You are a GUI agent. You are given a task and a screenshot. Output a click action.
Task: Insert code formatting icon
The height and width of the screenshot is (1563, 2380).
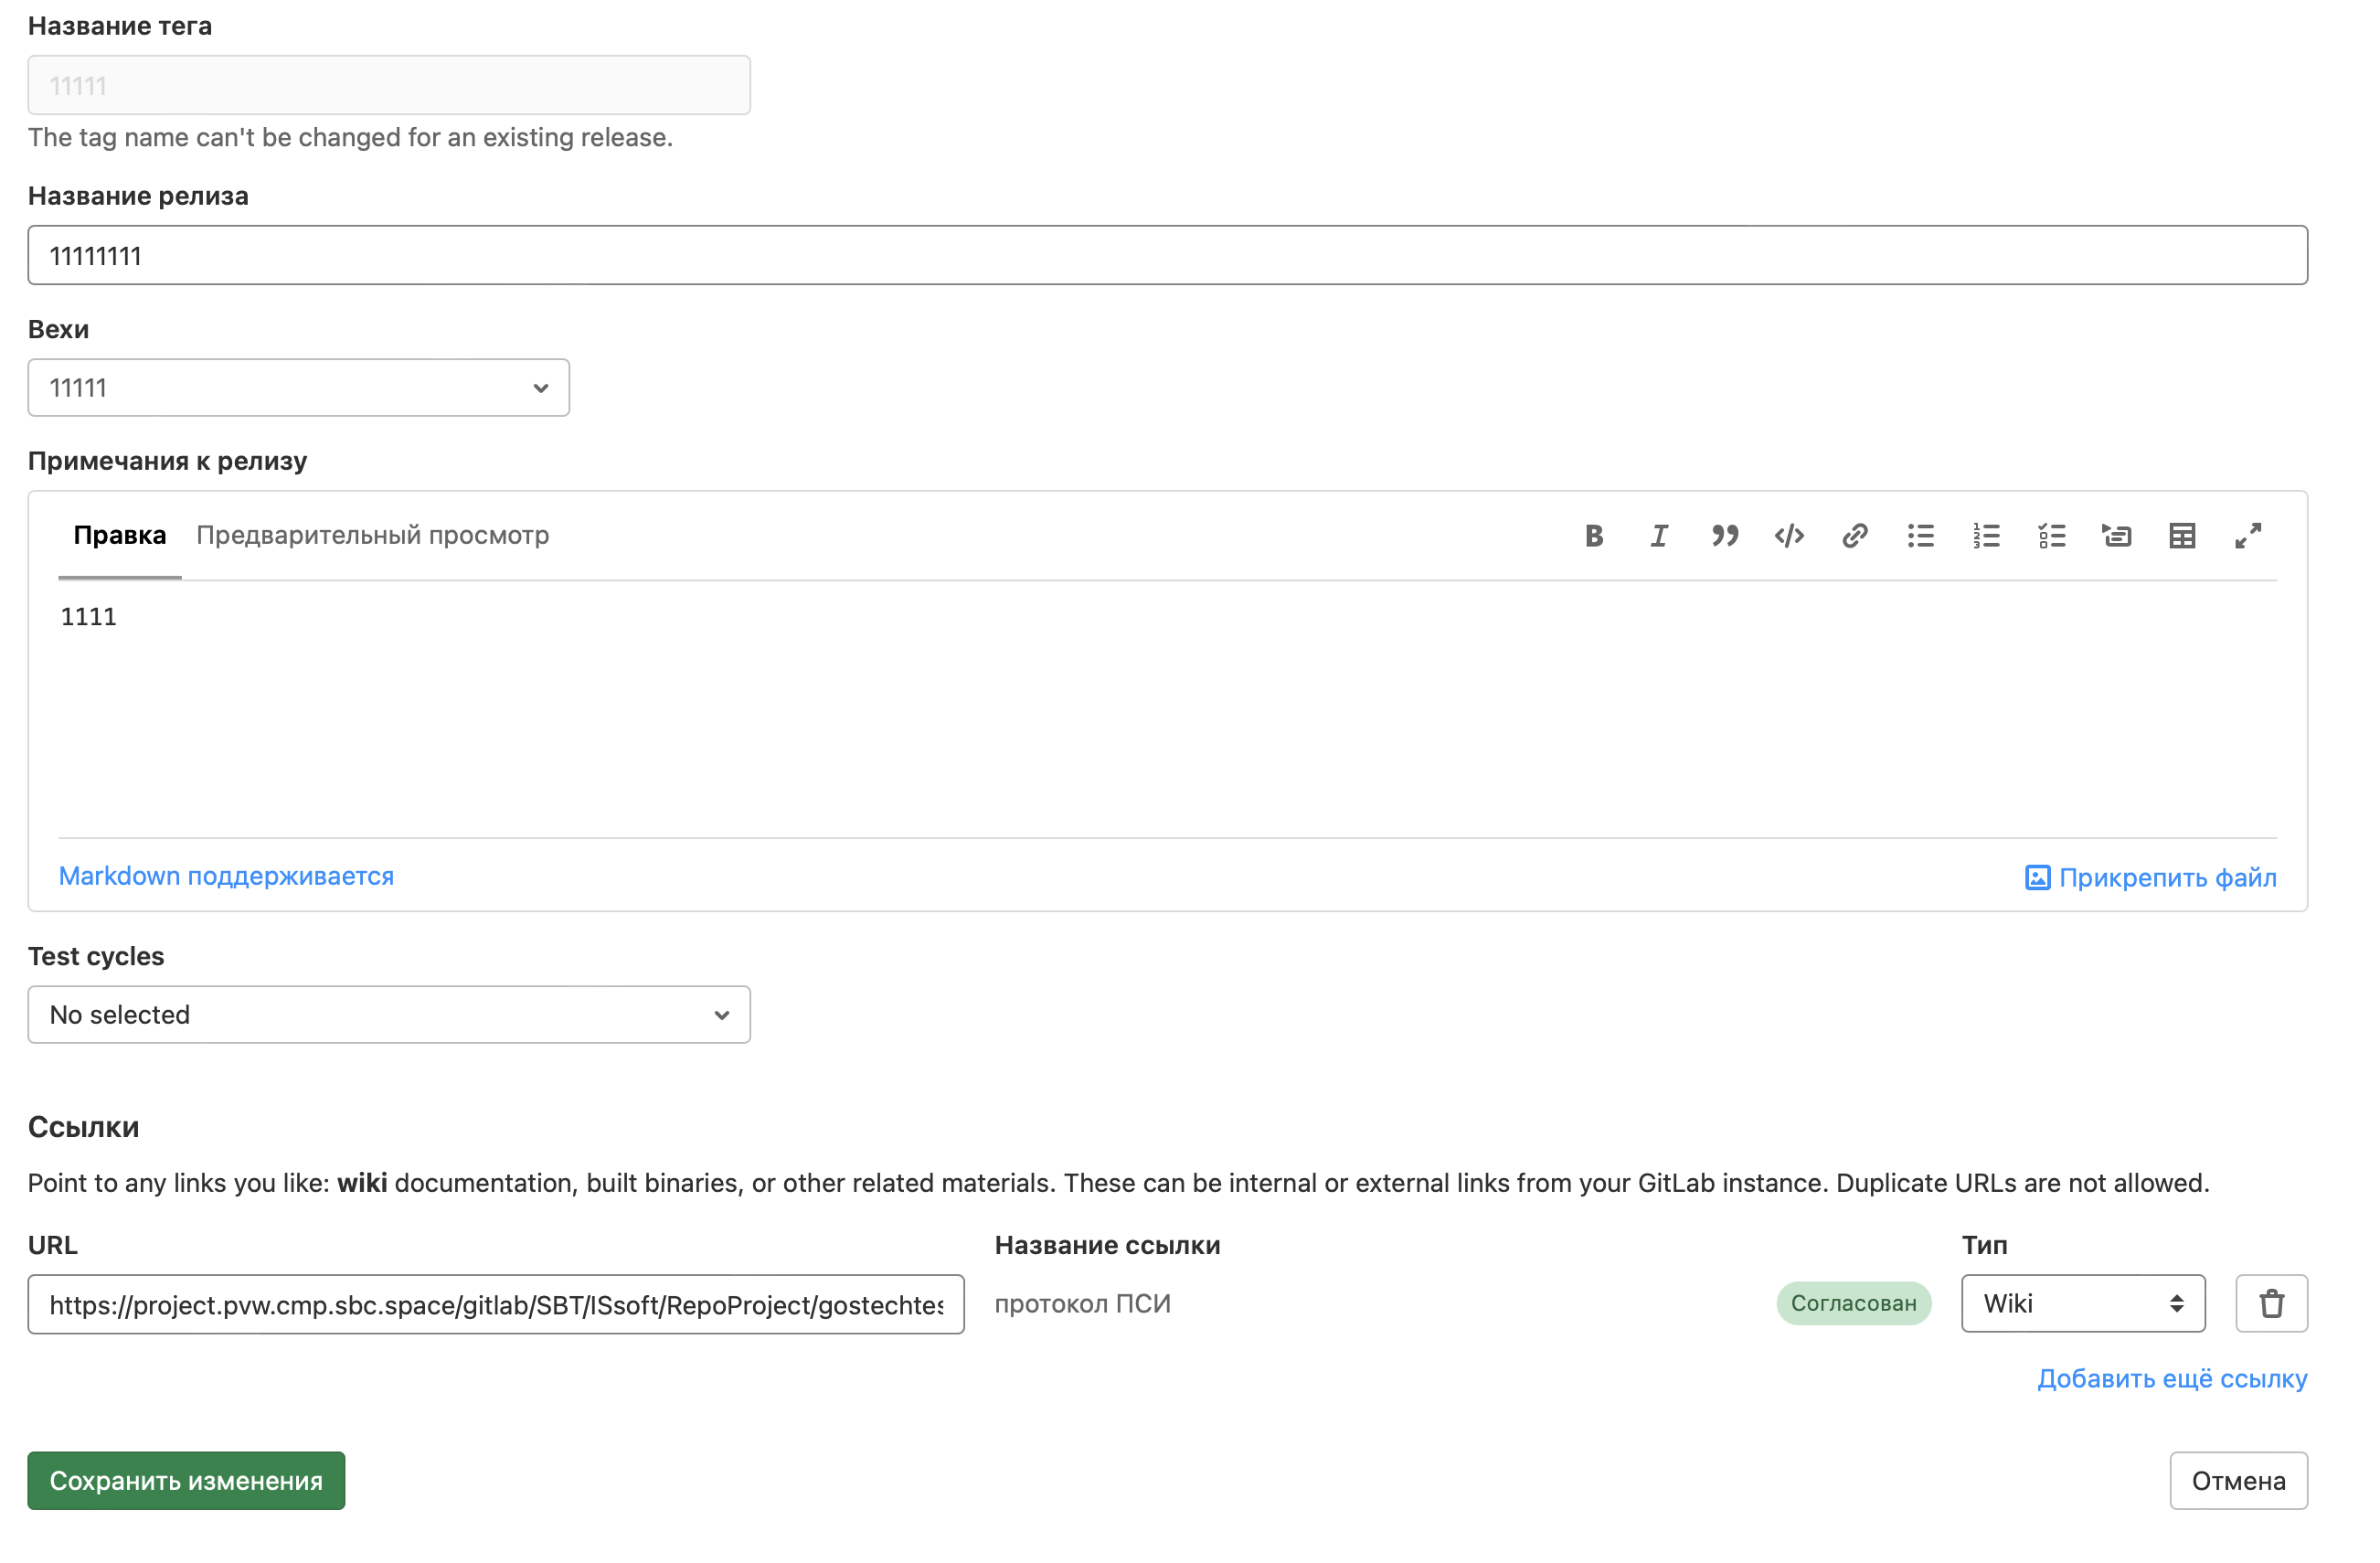[1789, 536]
